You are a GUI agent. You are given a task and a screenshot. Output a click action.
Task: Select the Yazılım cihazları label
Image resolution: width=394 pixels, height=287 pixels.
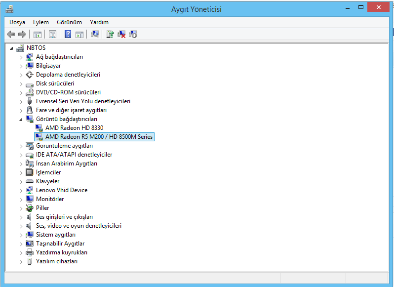[57, 261]
